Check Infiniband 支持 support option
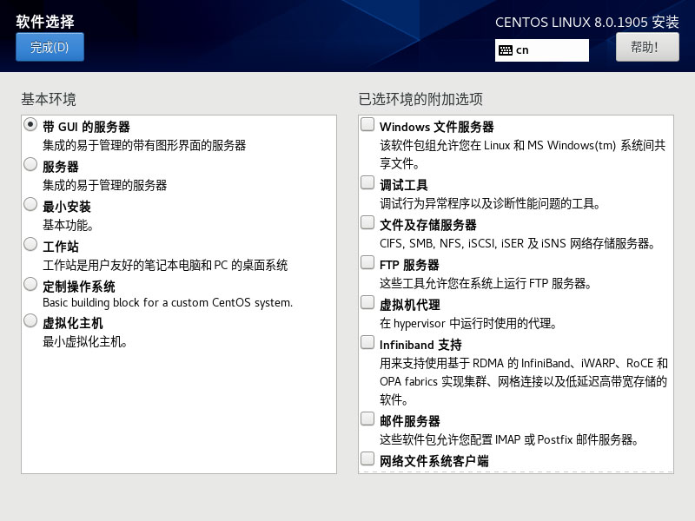 (367, 341)
